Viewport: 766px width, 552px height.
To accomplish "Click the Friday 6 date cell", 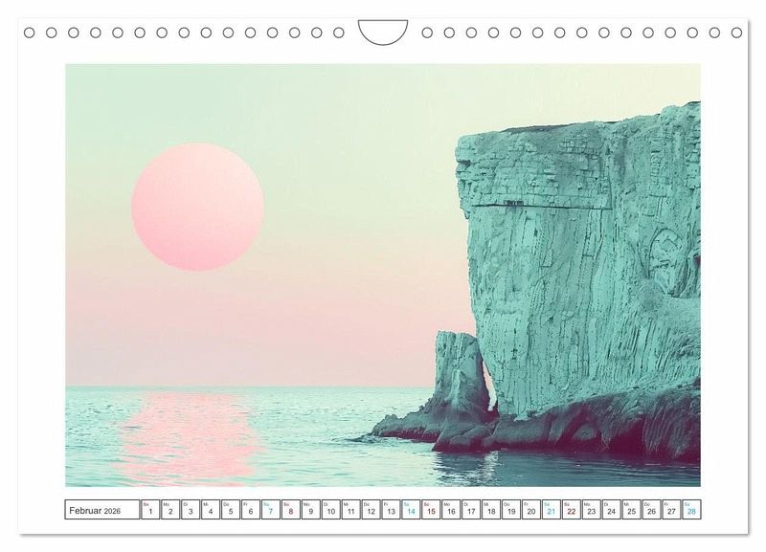I will pyautogui.click(x=251, y=509).
